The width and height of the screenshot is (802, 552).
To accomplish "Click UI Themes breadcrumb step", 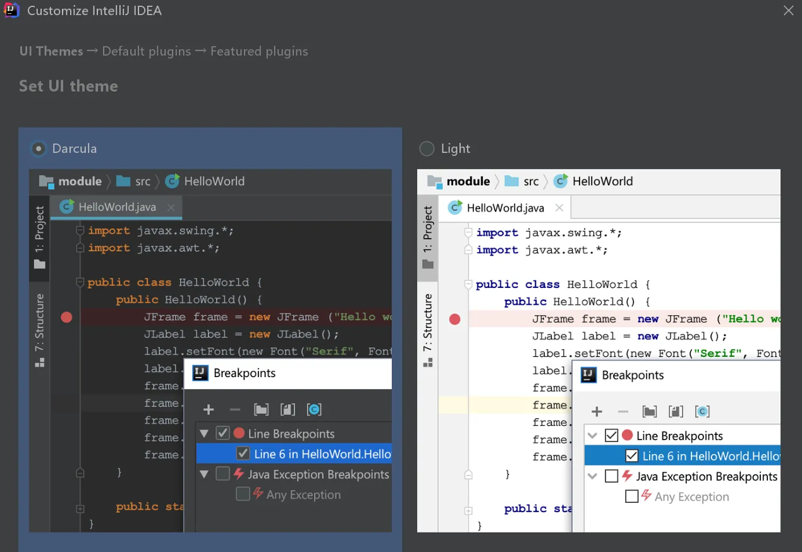I will (x=51, y=51).
